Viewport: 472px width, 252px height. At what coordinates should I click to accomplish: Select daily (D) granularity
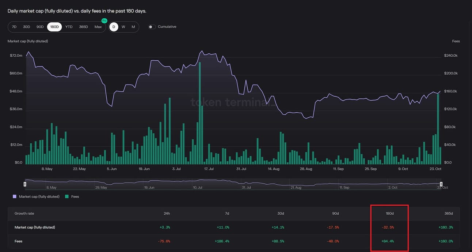tap(114, 27)
